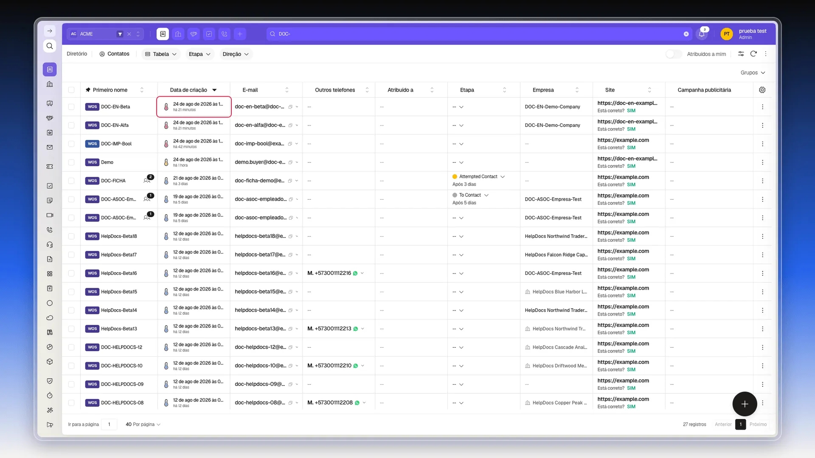
Task: Open the Etapa filter dropdown
Action: coord(200,54)
